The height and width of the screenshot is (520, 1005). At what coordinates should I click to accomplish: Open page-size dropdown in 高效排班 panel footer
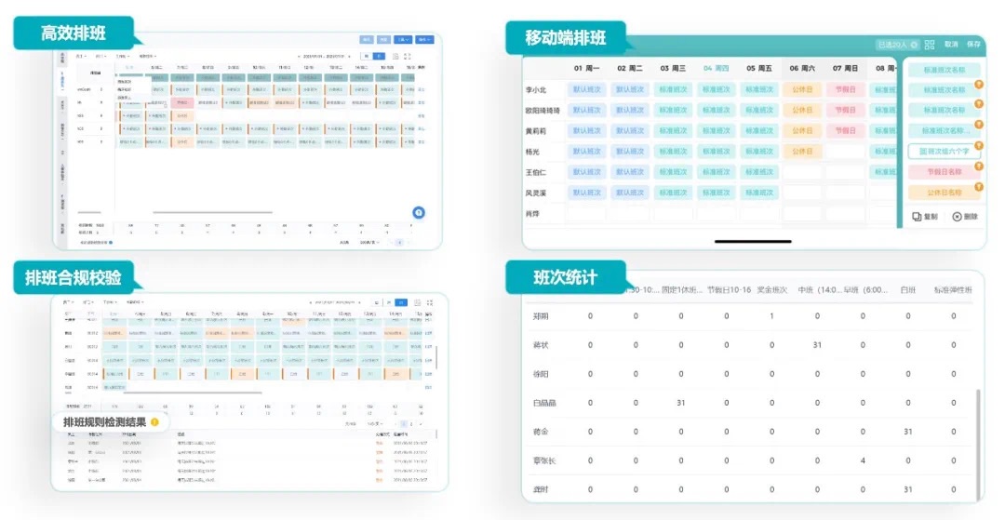[x=369, y=242]
